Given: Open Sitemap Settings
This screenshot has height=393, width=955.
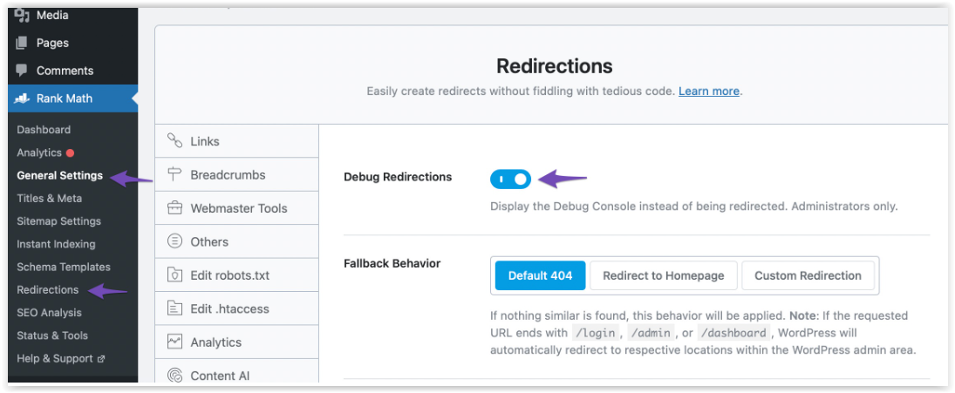Looking at the screenshot, I should [59, 221].
